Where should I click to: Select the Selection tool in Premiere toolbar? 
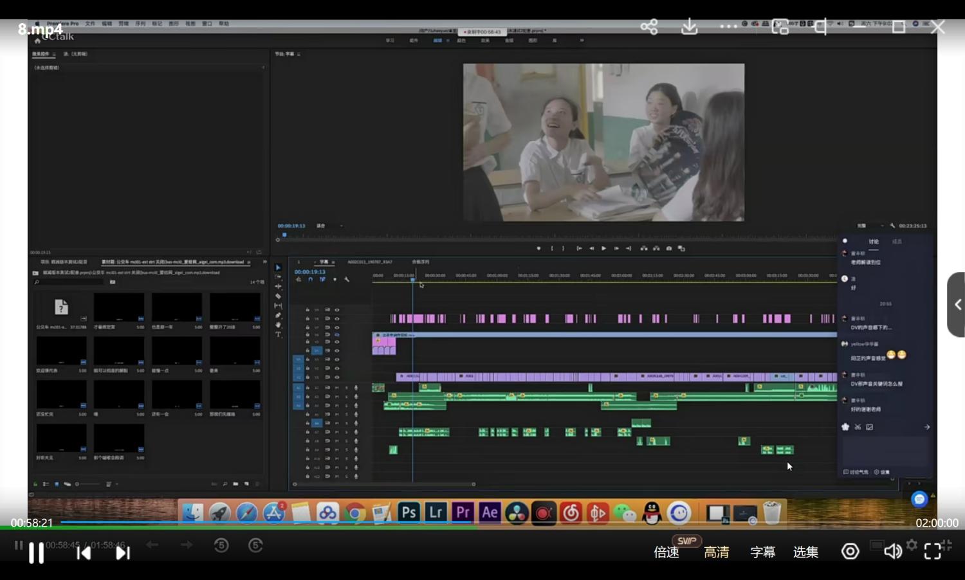pyautogui.click(x=278, y=267)
